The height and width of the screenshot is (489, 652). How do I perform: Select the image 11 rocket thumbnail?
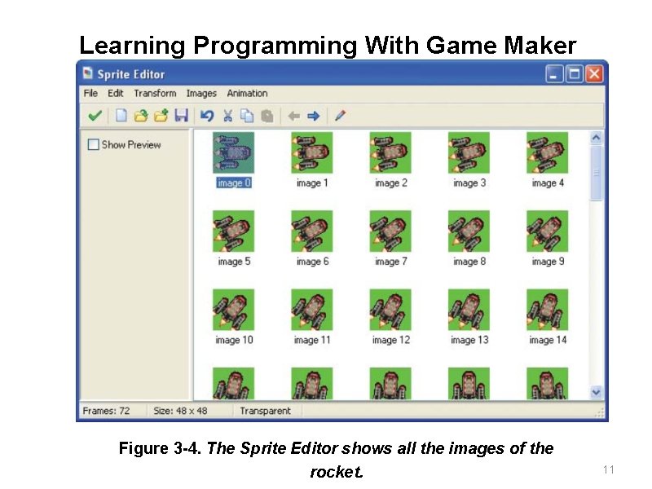point(312,310)
